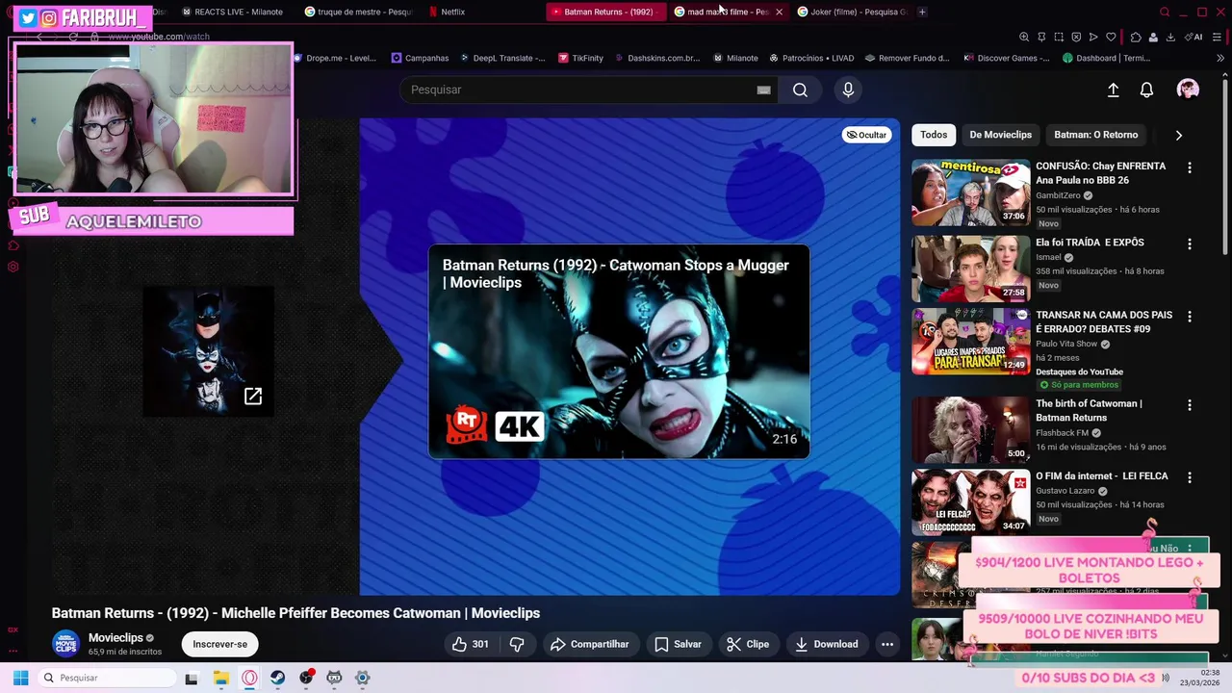This screenshot has height=693, width=1232.
Task: Open Opera GX icon in taskbar
Action: (249, 678)
